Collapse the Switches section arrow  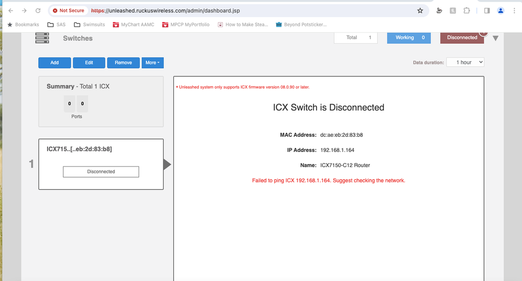495,38
